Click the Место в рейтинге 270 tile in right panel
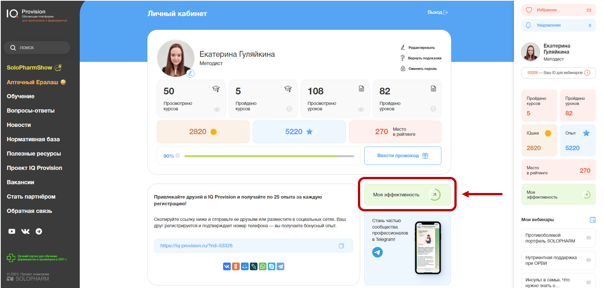 [558, 170]
